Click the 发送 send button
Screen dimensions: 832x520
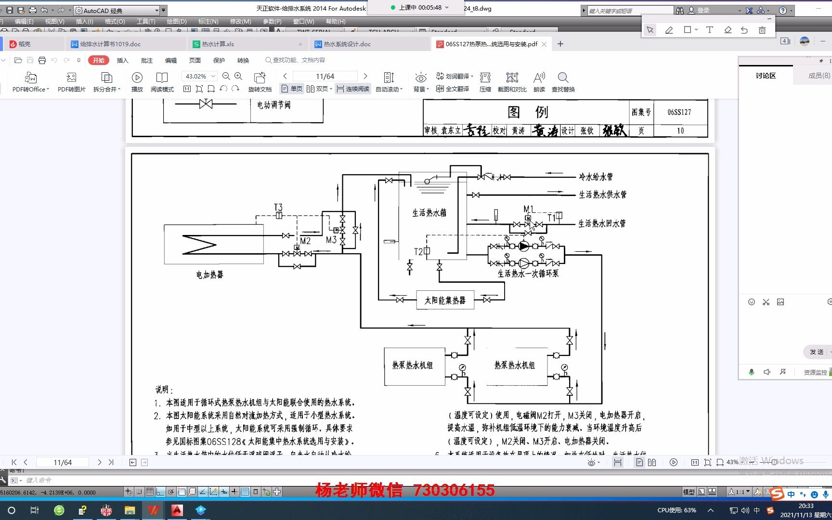(817, 352)
